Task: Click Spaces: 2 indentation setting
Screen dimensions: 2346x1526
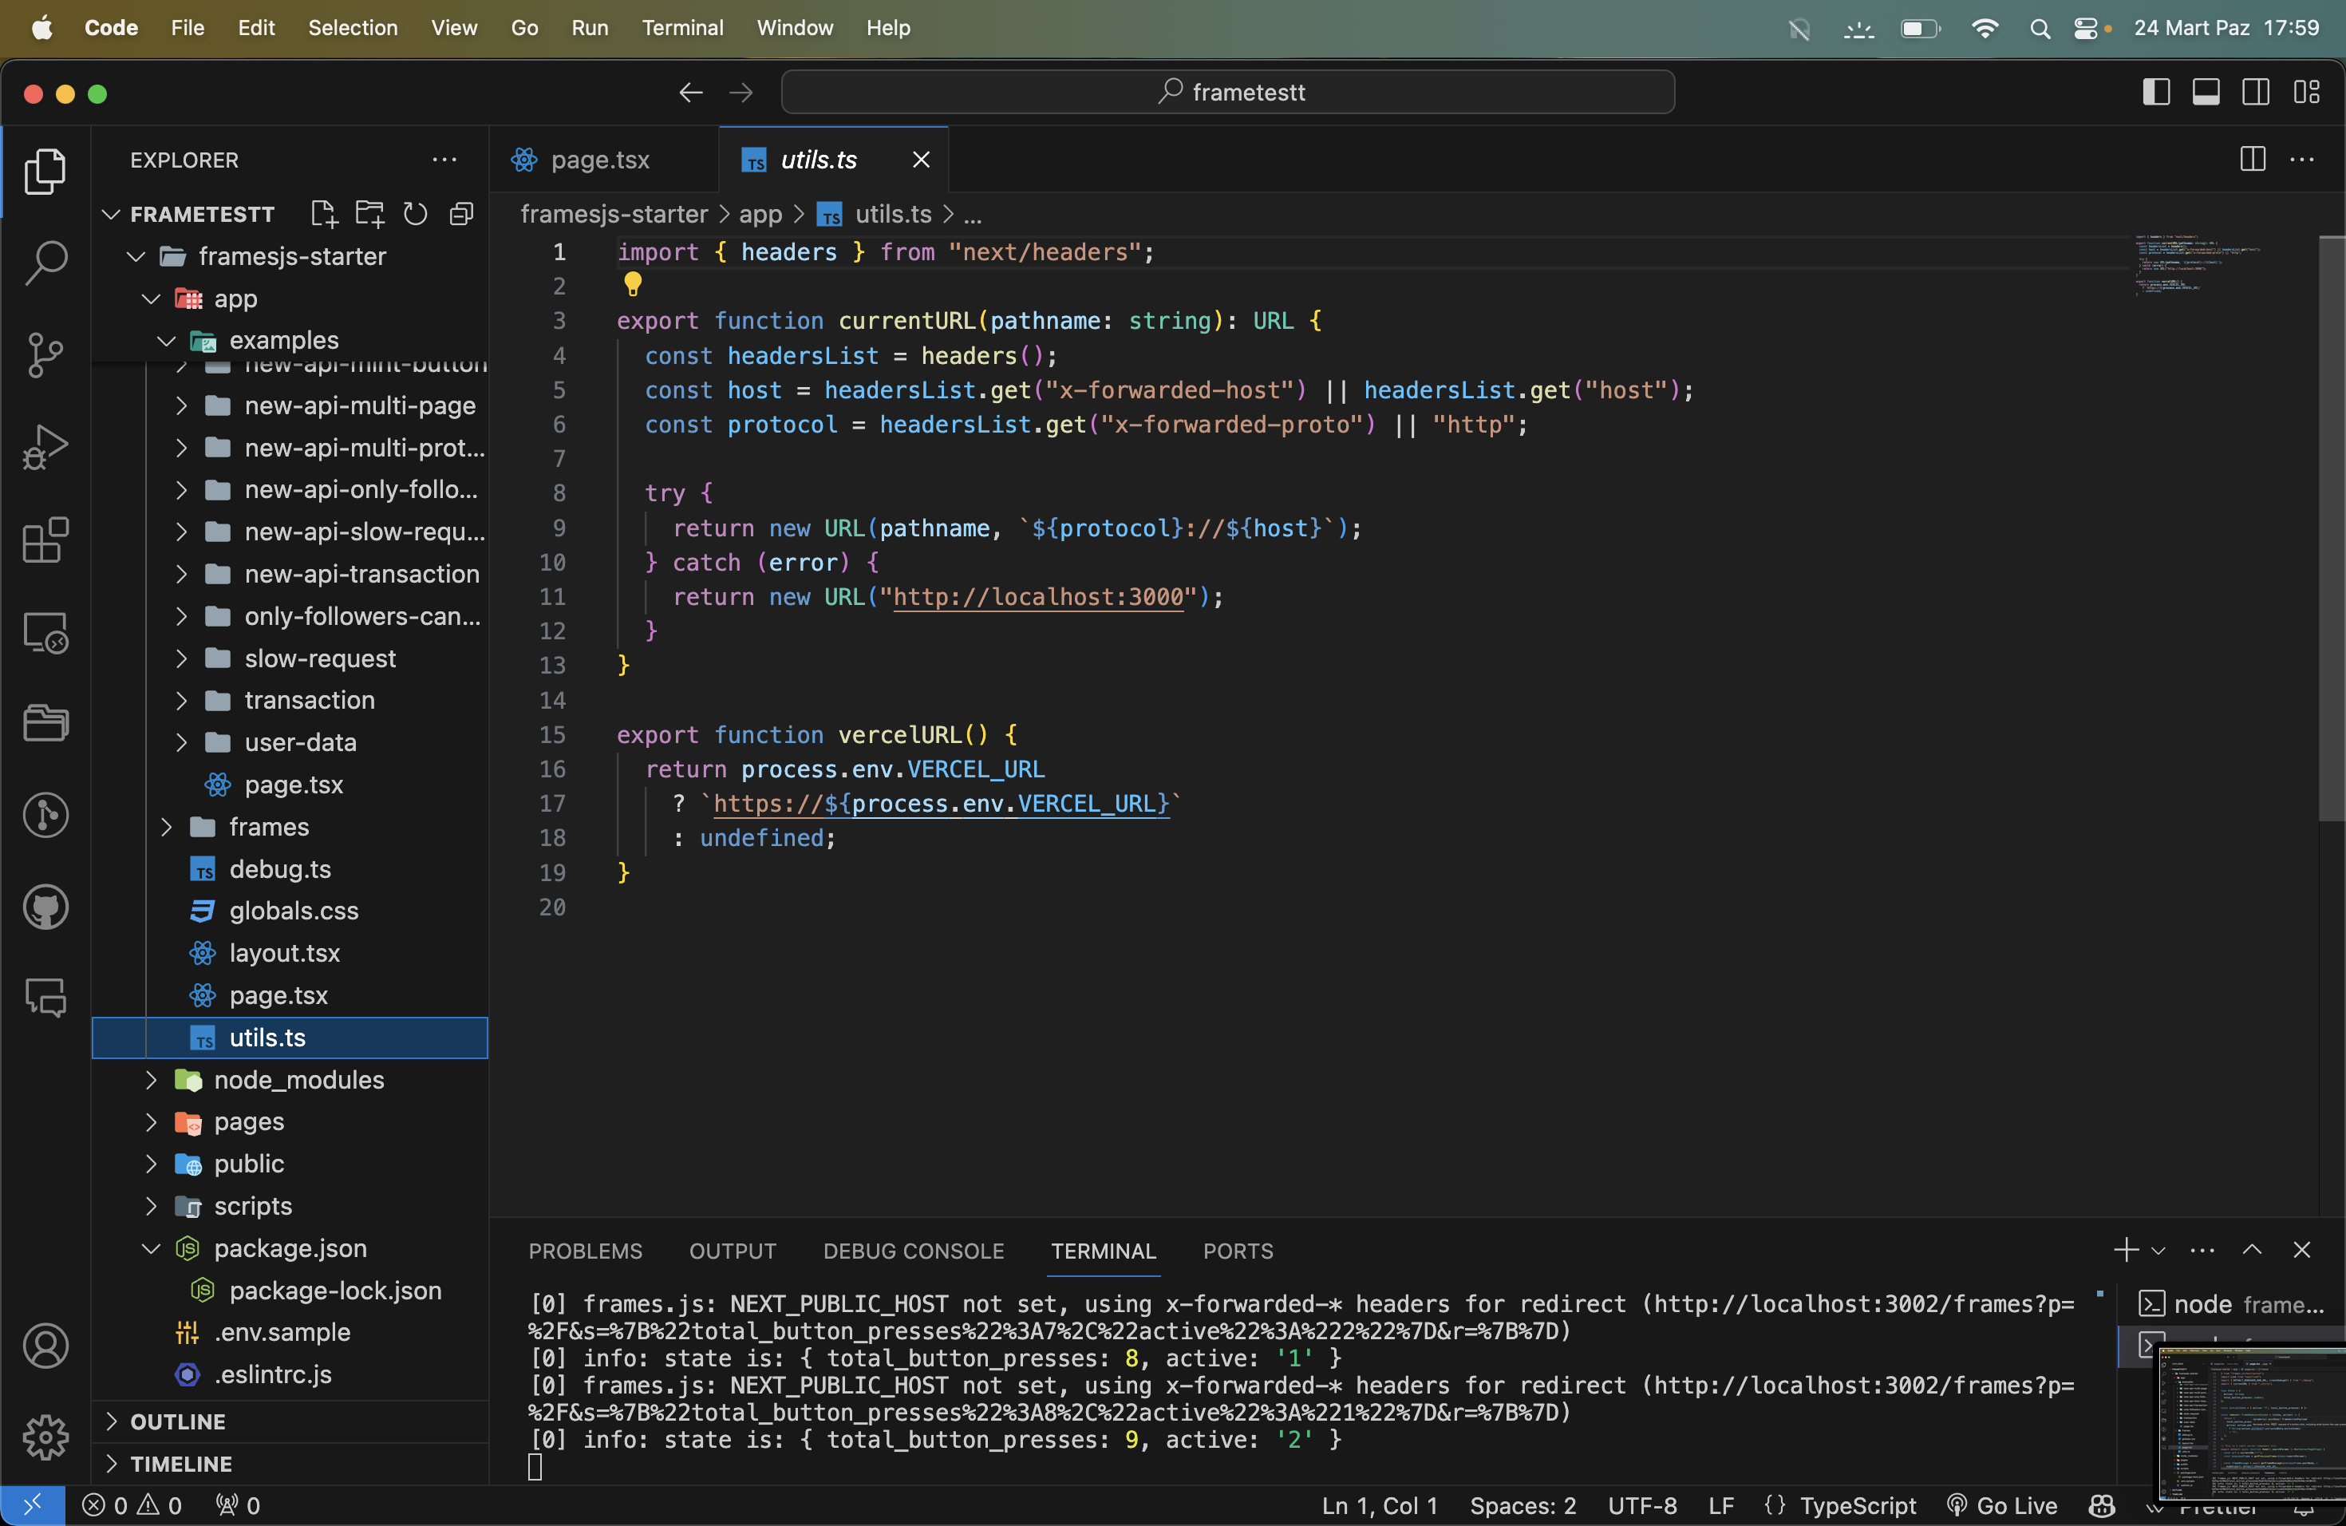Action: pos(1523,1505)
